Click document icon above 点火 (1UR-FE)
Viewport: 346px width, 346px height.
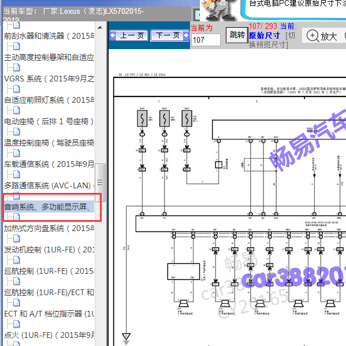pyautogui.click(x=17, y=325)
